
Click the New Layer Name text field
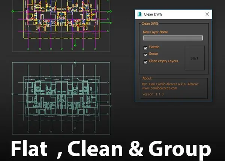pos(173,38)
